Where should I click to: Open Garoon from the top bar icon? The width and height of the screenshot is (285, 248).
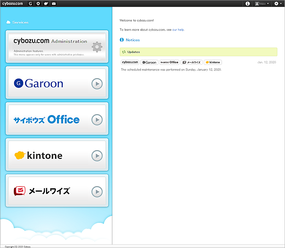coord(30,3)
